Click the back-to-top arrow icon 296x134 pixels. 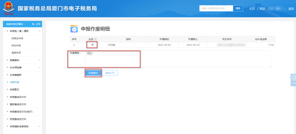point(293,83)
